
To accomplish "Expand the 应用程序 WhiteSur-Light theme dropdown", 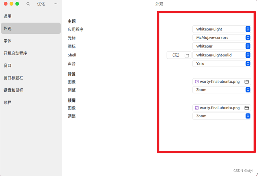I will pos(222,29).
